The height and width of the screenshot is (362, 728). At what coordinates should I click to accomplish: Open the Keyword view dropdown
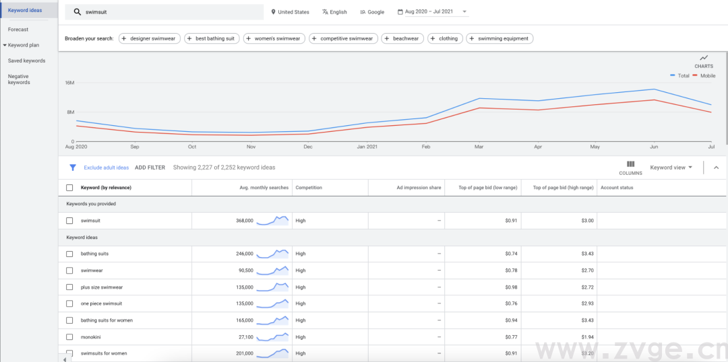coord(671,168)
